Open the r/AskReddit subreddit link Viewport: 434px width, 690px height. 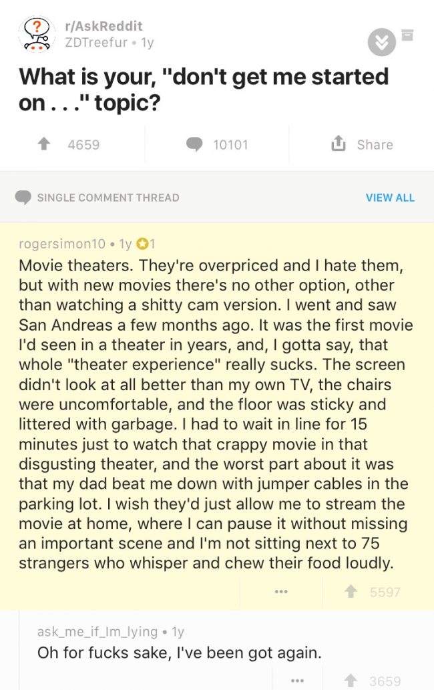pos(103,26)
